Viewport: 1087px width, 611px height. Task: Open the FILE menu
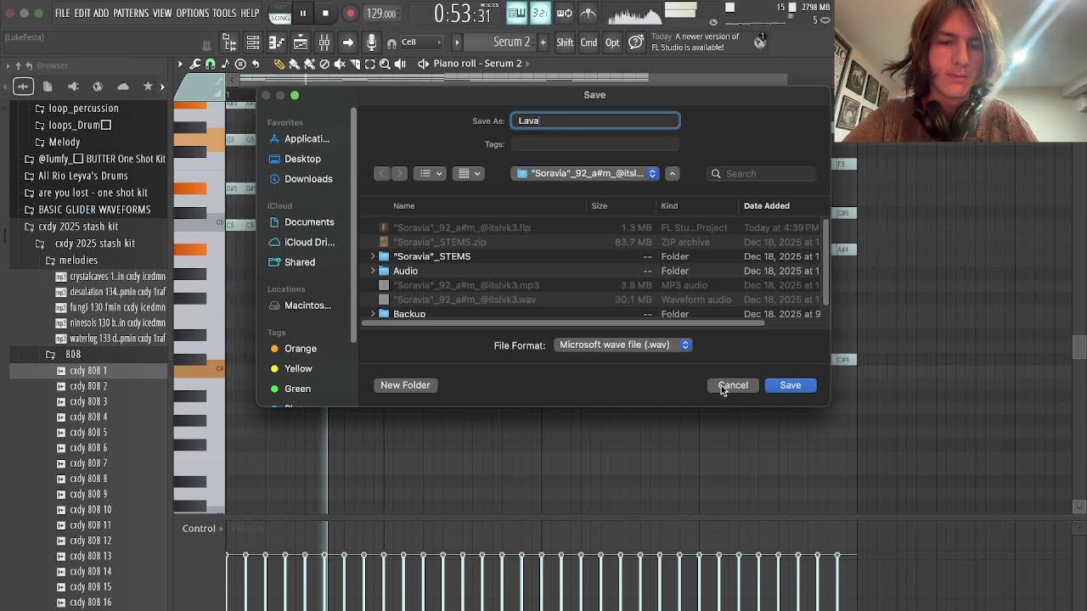(62, 14)
